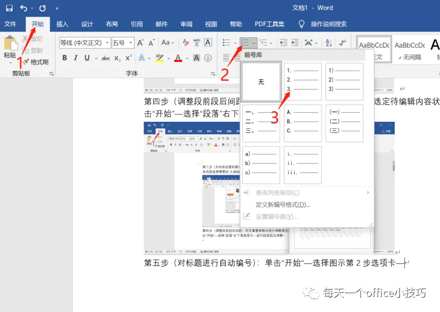Select the 1. 2. 3. numbering format
This screenshot has height=312, width=440.
pos(303,81)
